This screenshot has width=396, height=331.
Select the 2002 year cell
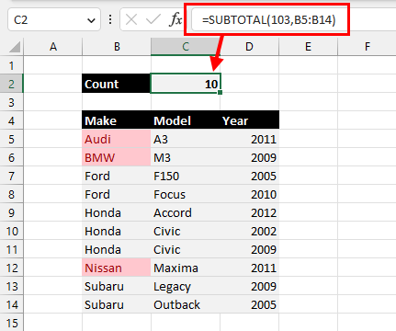click(249, 231)
